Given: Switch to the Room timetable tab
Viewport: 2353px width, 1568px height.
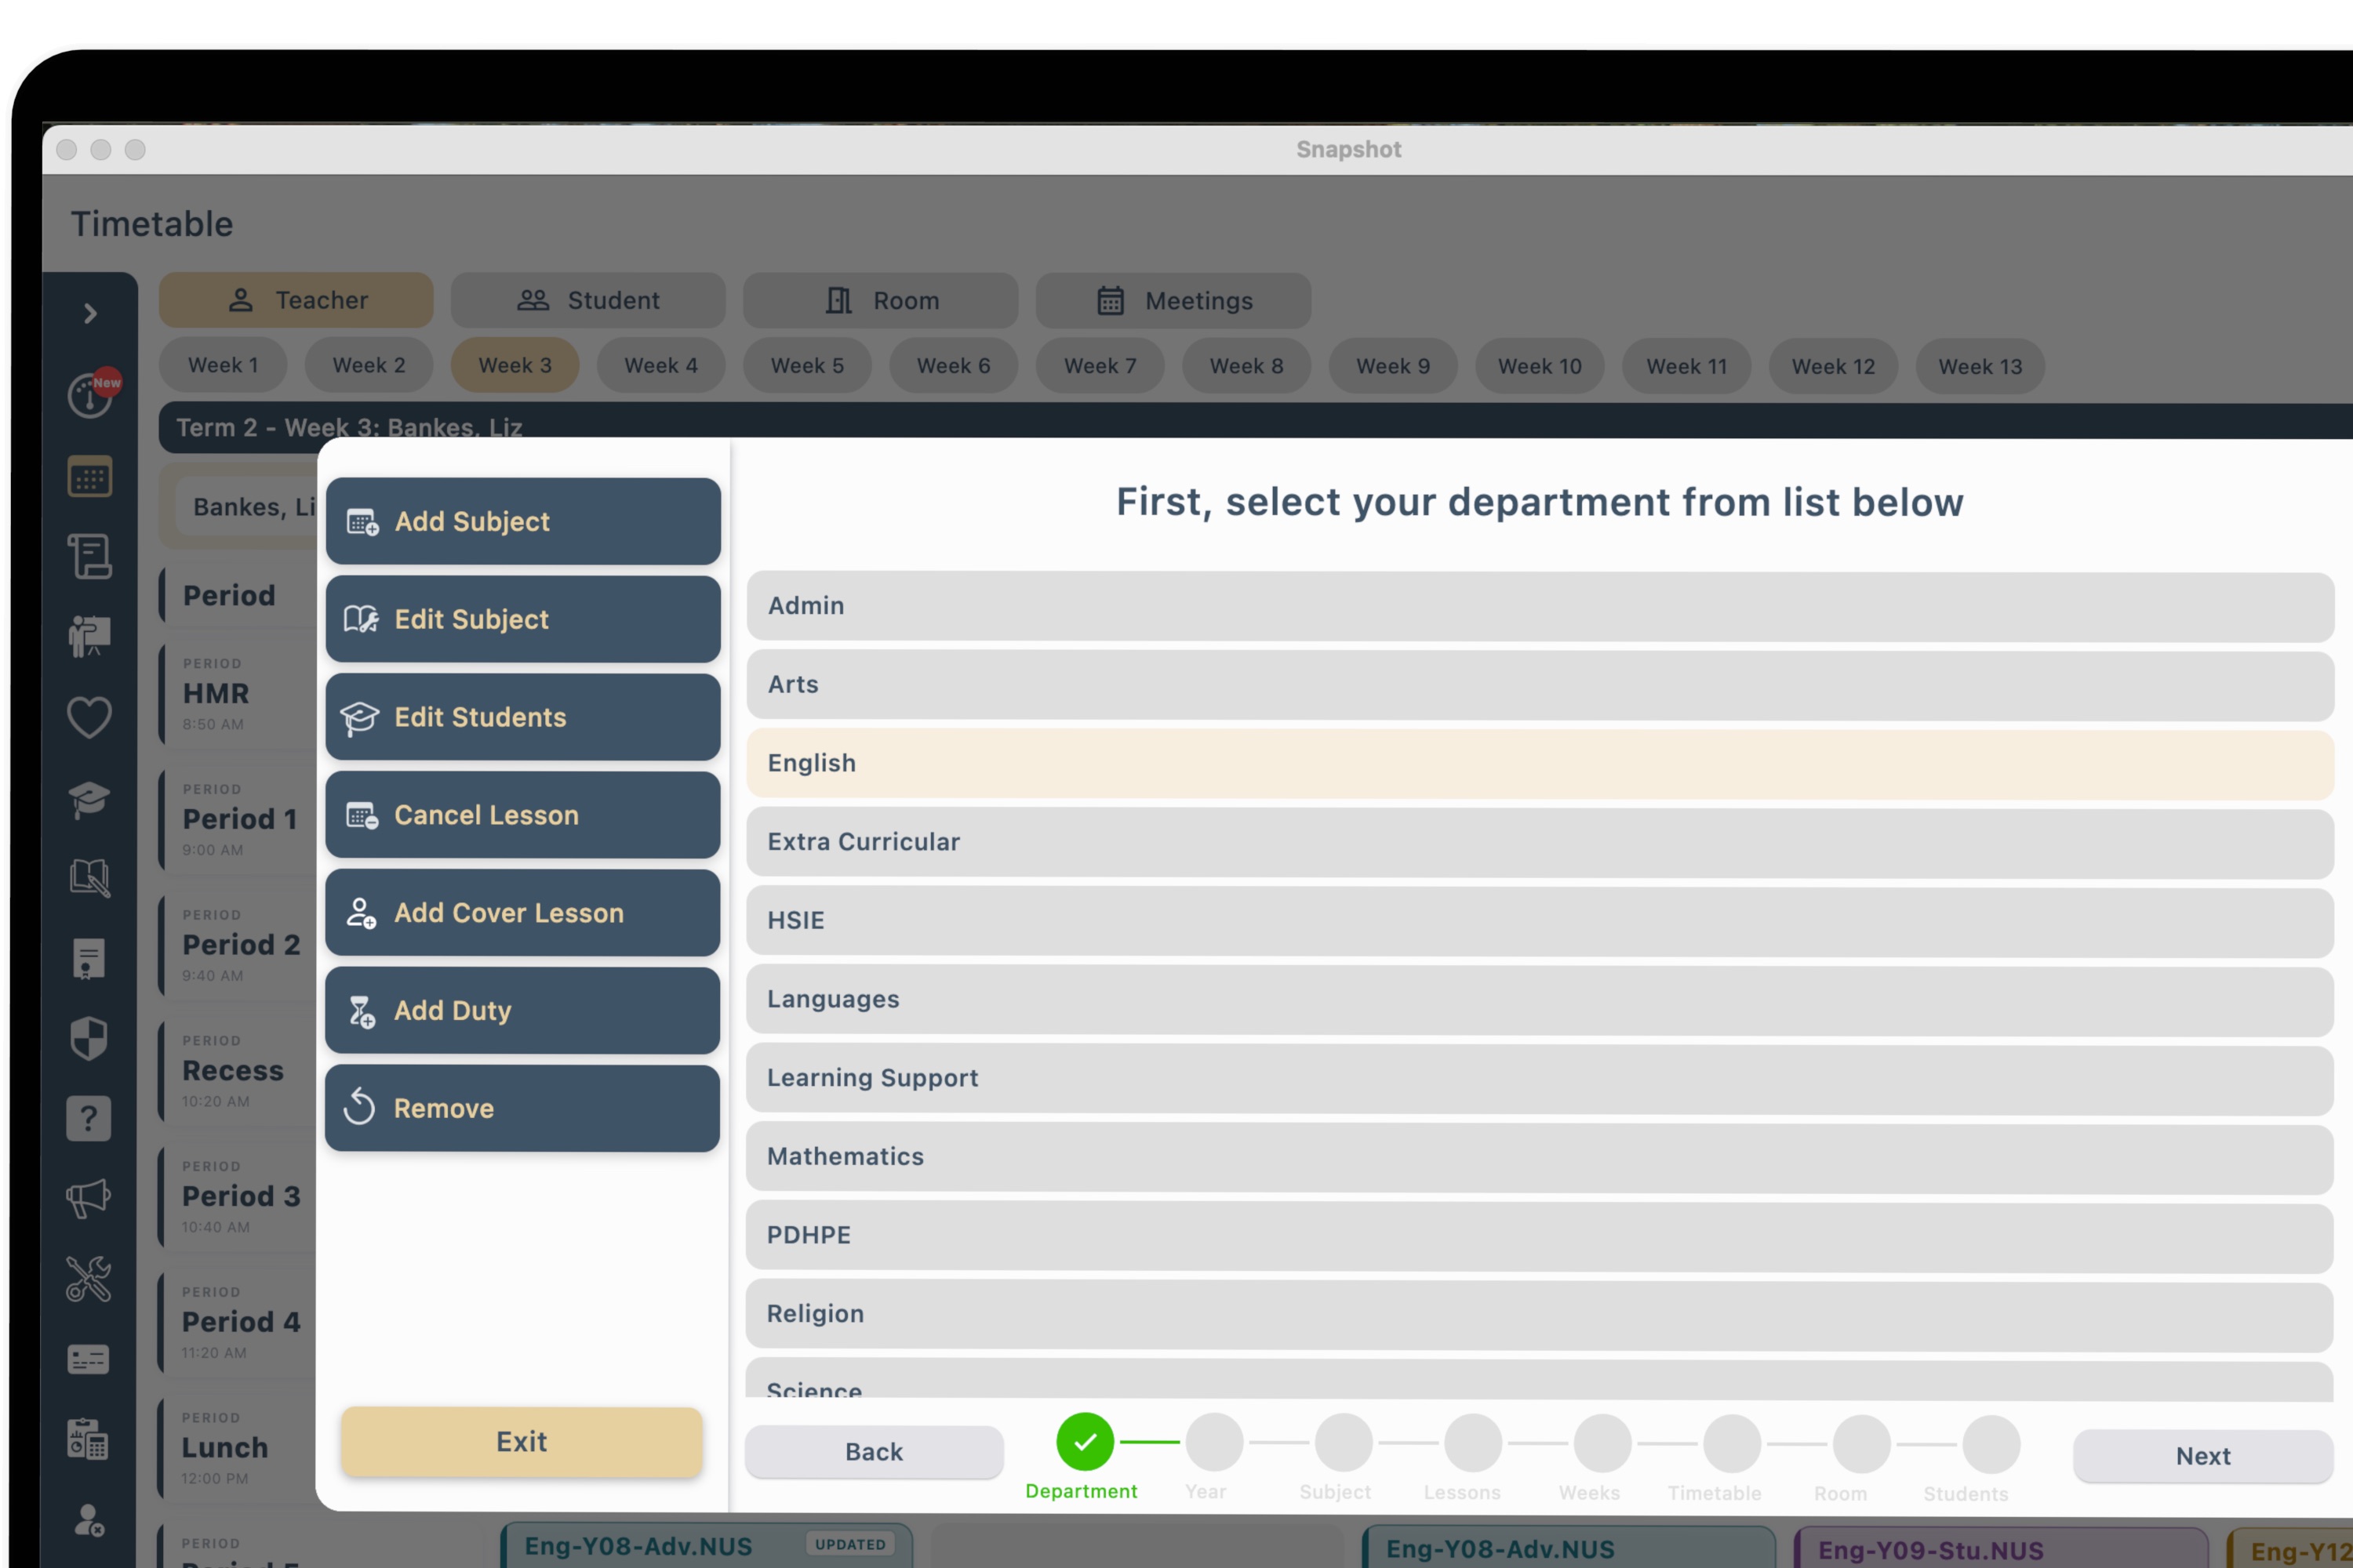Looking at the screenshot, I should (x=880, y=300).
